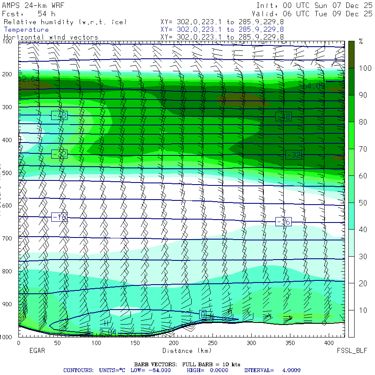Image resolution: width=375 pixels, height=375 pixels.
Task: Click the "0" distance axis label
Action: coord(19,343)
